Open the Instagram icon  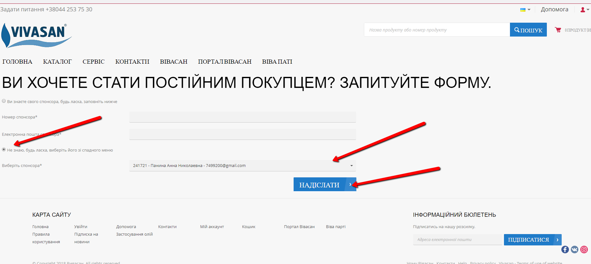(584, 250)
